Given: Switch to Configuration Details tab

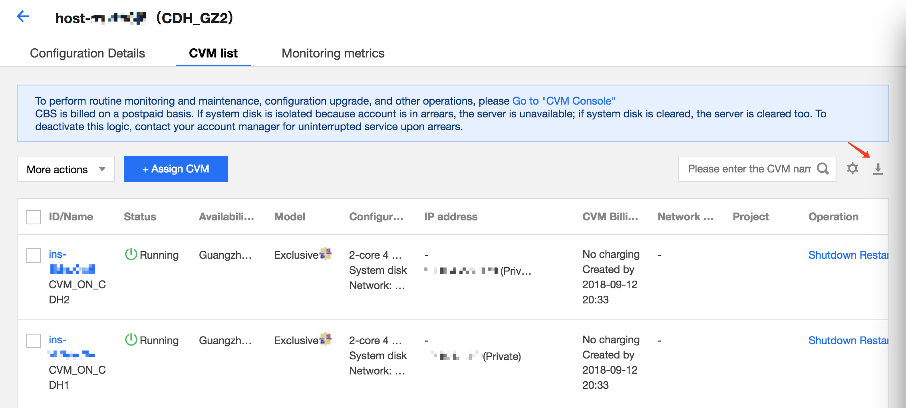Looking at the screenshot, I should point(87,53).
